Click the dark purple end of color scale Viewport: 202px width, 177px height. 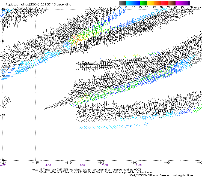coord(189,3)
